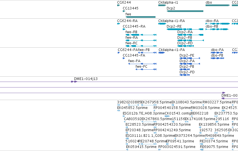238x151 pixels.
Task: Click the EK059415.5prime EST label
Action: 141,147
